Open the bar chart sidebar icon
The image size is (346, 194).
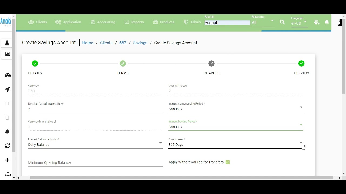click(7, 54)
